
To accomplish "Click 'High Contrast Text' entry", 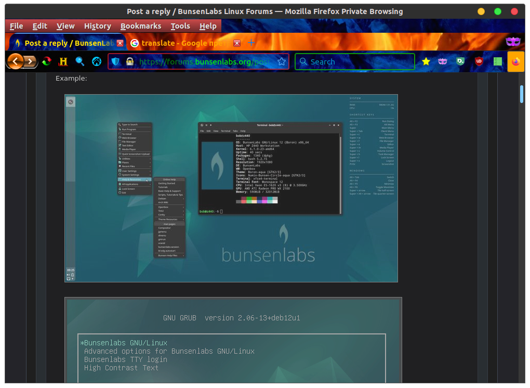I will coord(121,368).
